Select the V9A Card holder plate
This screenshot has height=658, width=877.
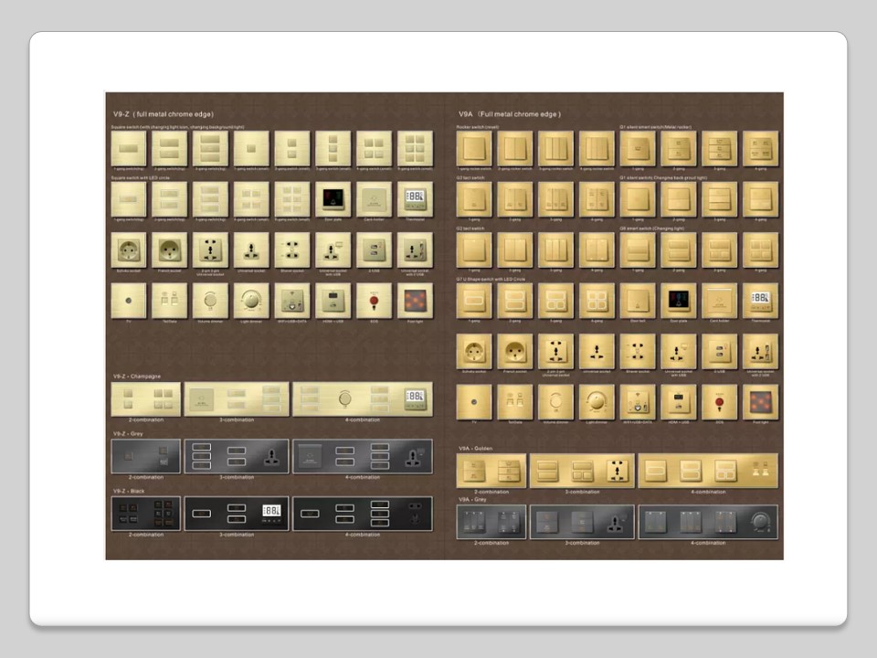[x=720, y=299]
